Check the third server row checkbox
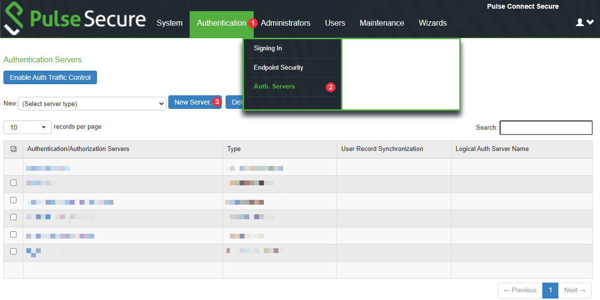Image resolution: width=600 pixels, height=300 pixels. [x=13, y=217]
